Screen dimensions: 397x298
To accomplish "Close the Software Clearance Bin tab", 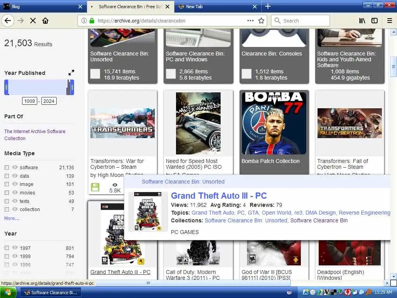I will 167,7.
